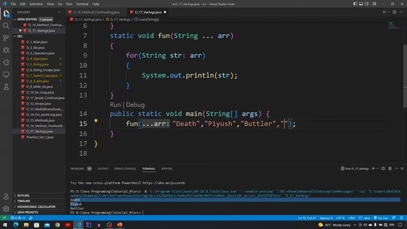
Task: Maximize the panel size with the caret
Action: click(x=397, y=169)
